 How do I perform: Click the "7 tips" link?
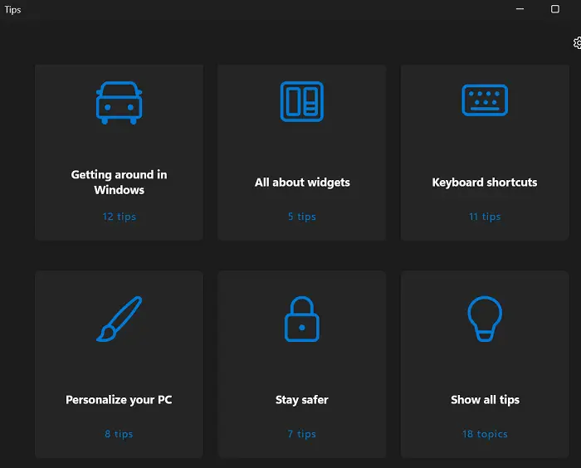pyautogui.click(x=302, y=434)
